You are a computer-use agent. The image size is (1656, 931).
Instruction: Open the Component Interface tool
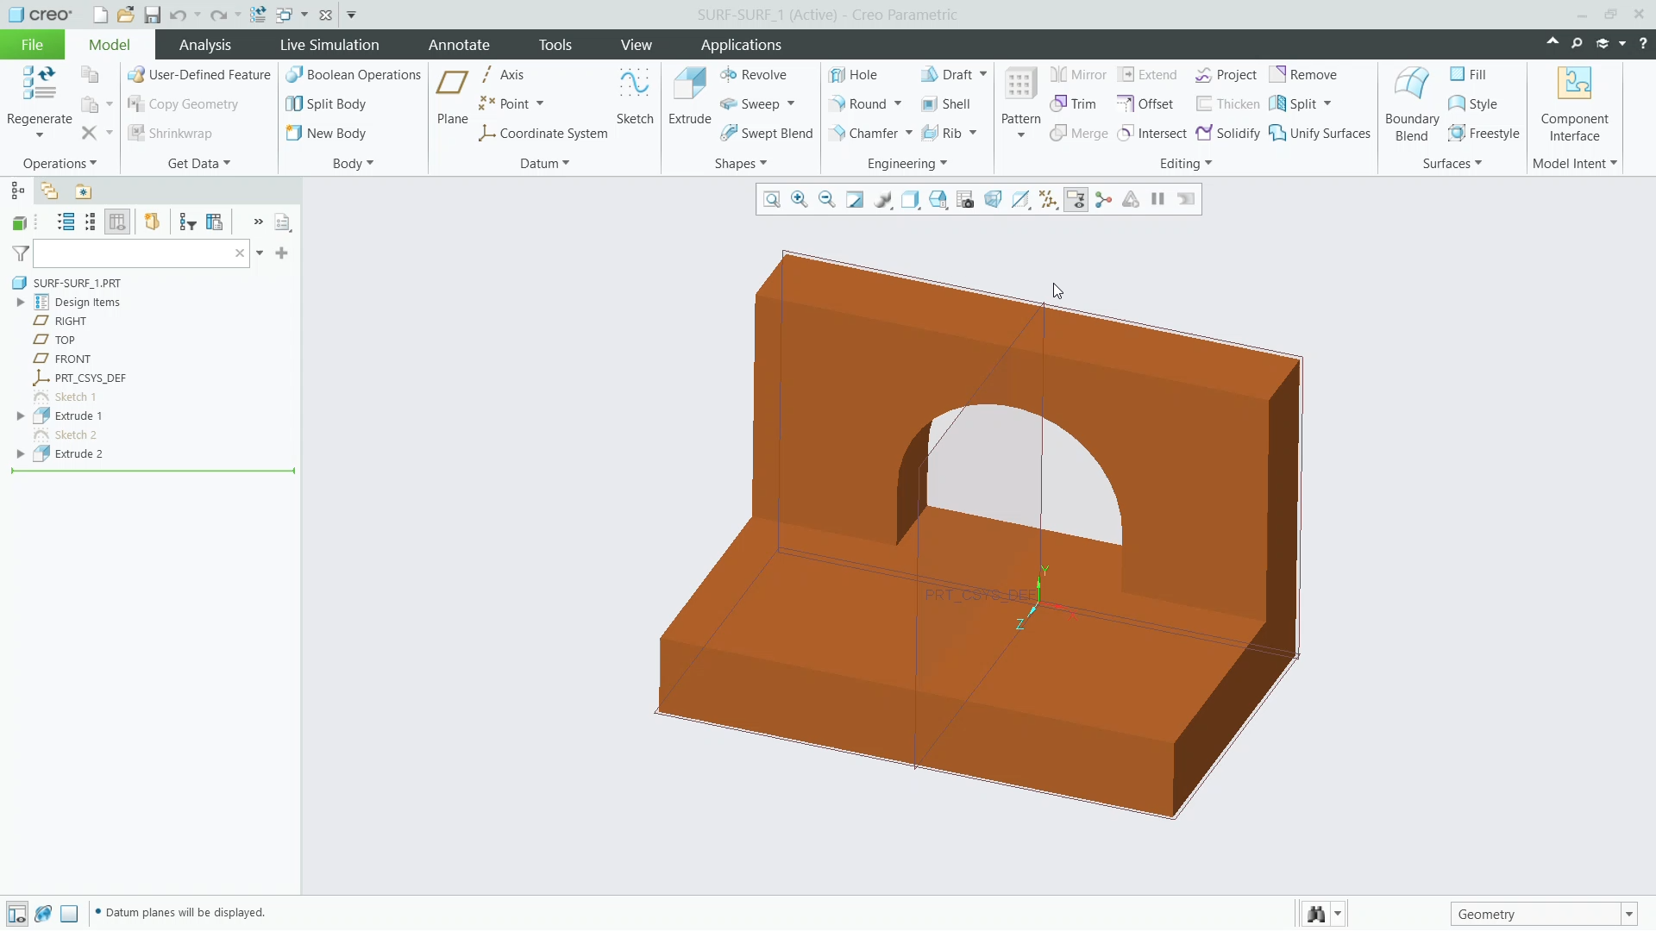click(1574, 103)
